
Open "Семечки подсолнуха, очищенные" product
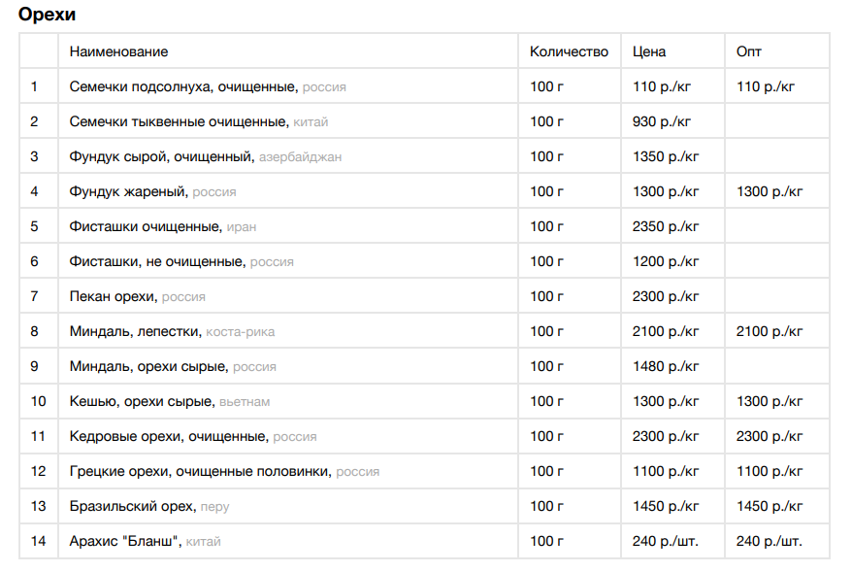pos(182,86)
